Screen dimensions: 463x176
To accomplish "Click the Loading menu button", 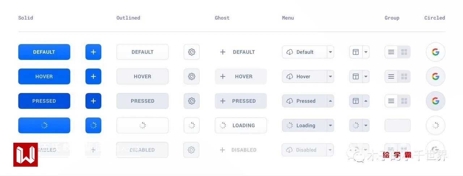I will click(305, 126).
